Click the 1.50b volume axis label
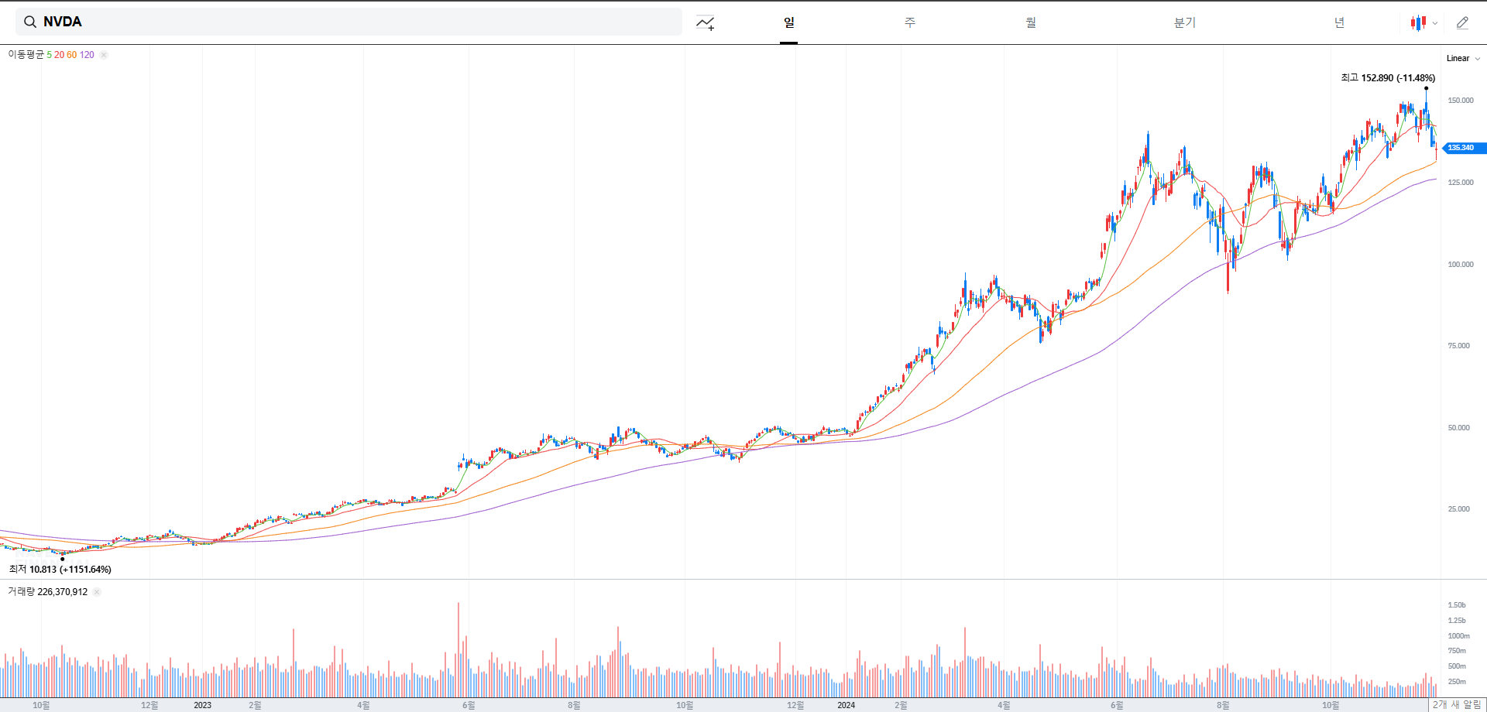1487x712 pixels. [x=1457, y=605]
